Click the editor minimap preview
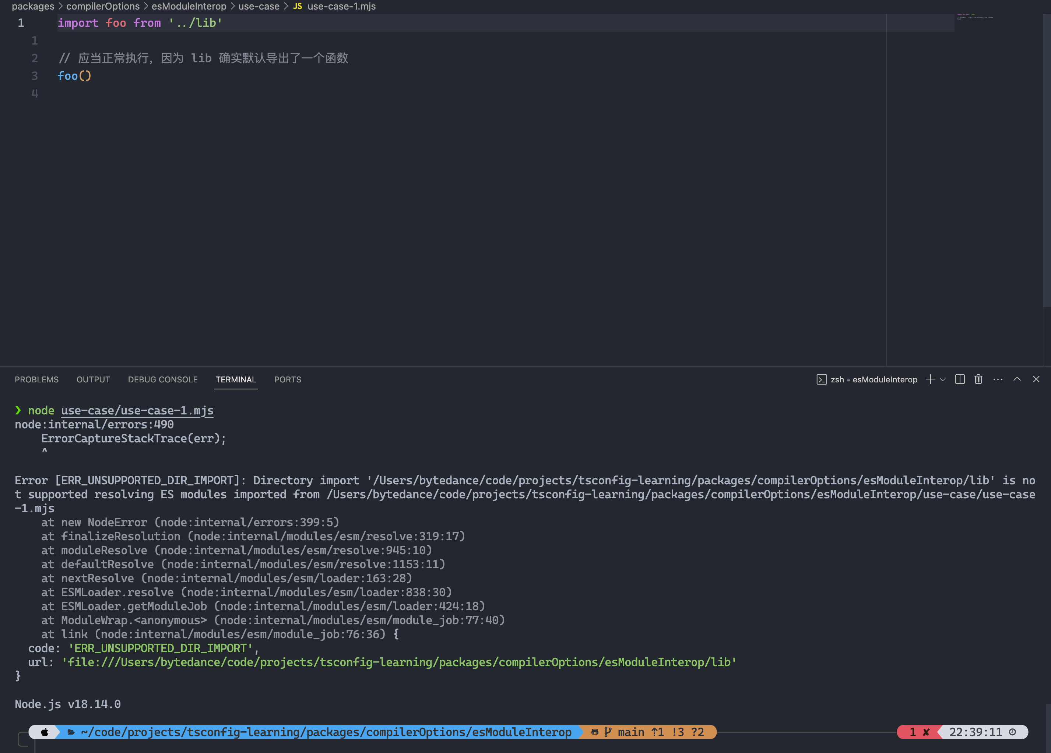The height and width of the screenshot is (753, 1051). (975, 16)
